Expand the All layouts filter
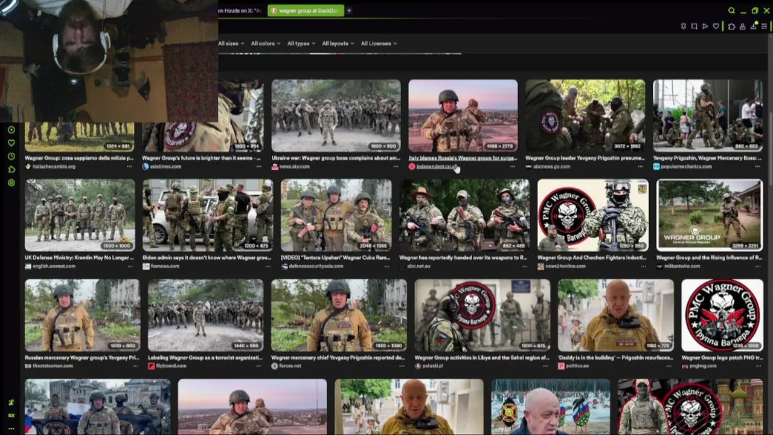 click(338, 43)
